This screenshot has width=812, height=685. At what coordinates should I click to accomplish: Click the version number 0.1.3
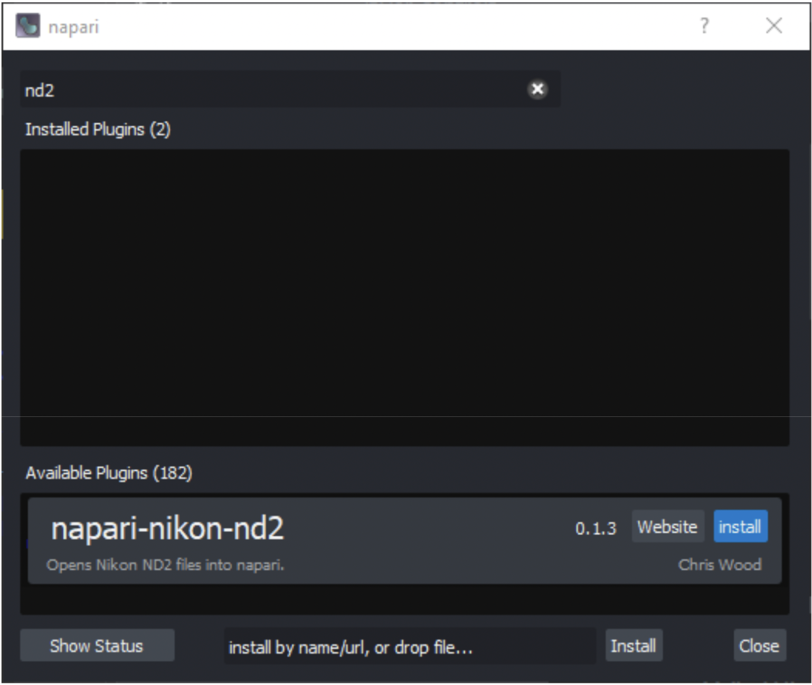pos(596,528)
